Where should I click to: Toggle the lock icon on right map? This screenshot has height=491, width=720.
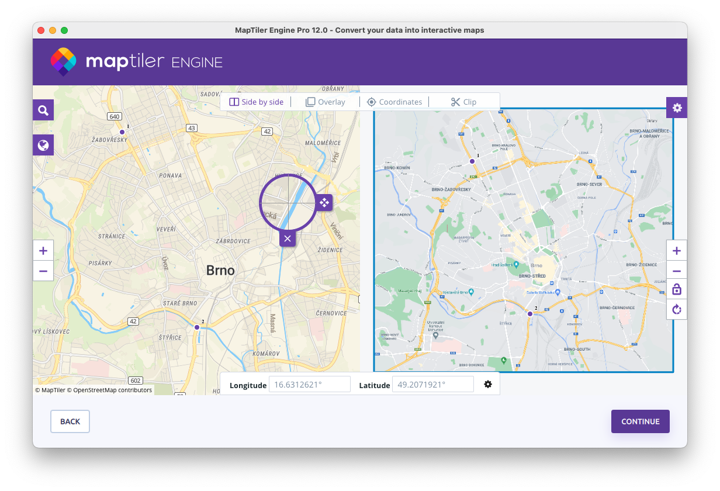coord(677,289)
